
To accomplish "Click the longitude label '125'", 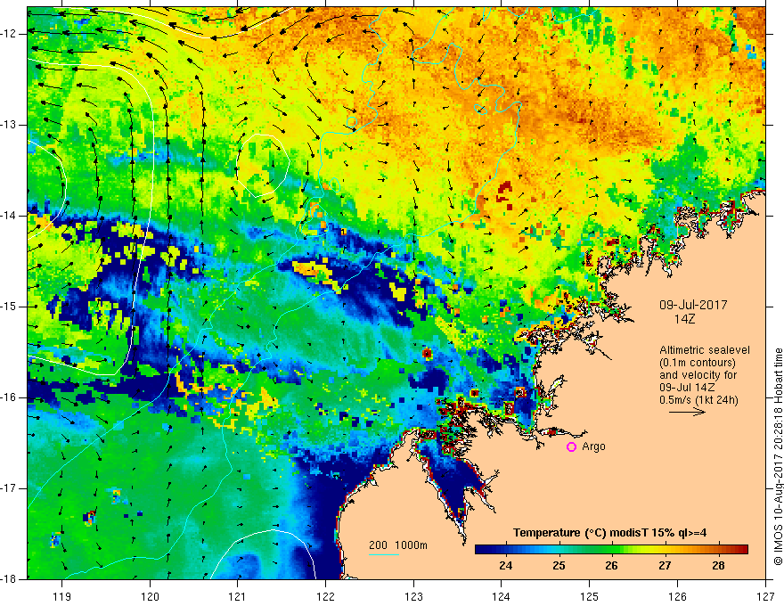I will tap(590, 596).
